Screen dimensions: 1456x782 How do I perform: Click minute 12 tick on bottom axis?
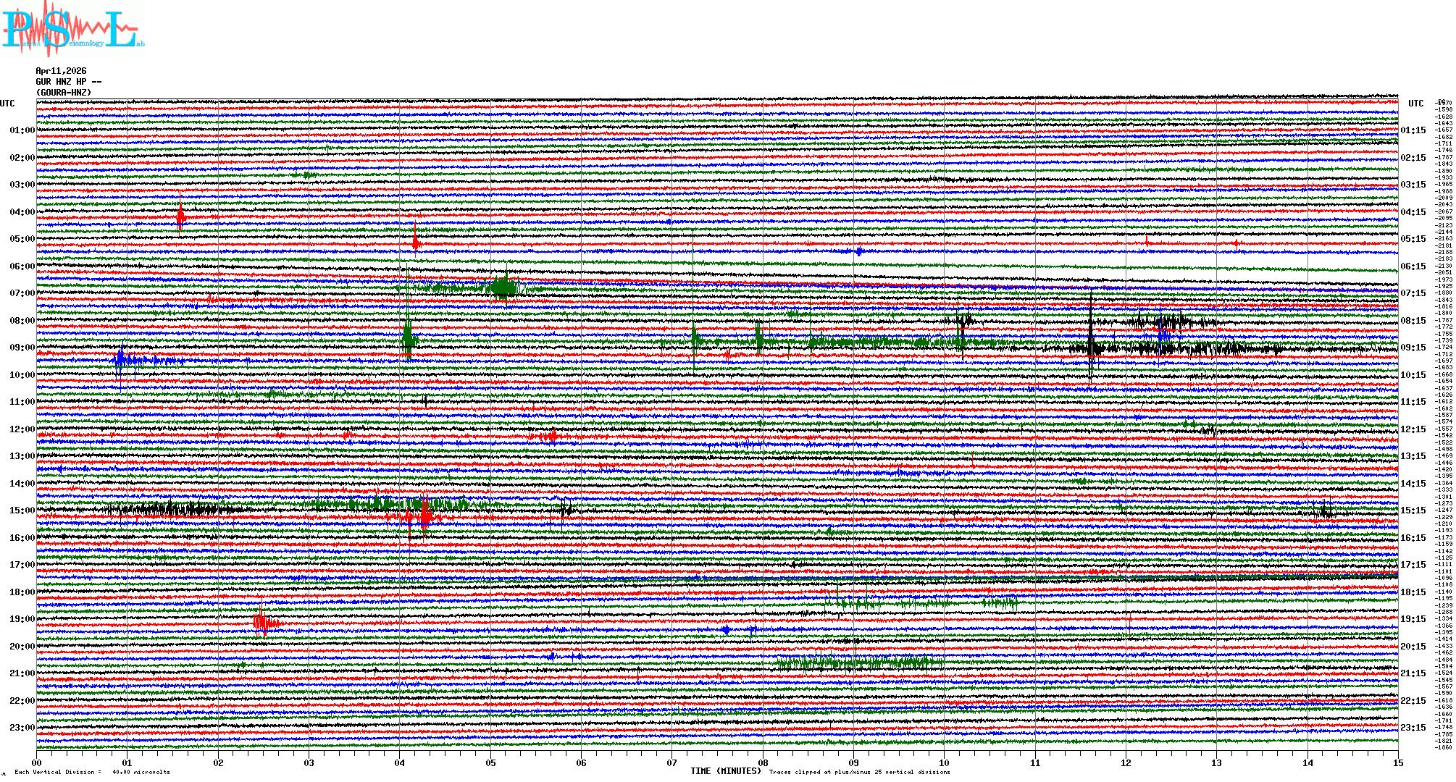tap(1126, 762)
